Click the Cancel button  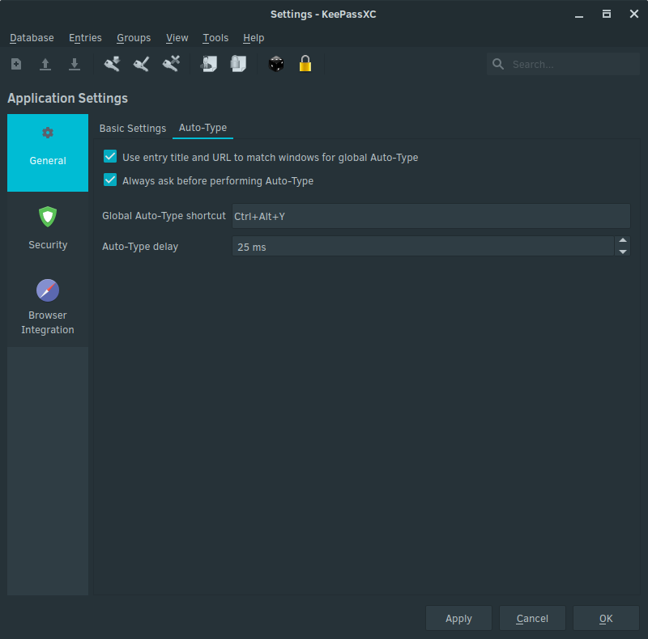[532, 618]
